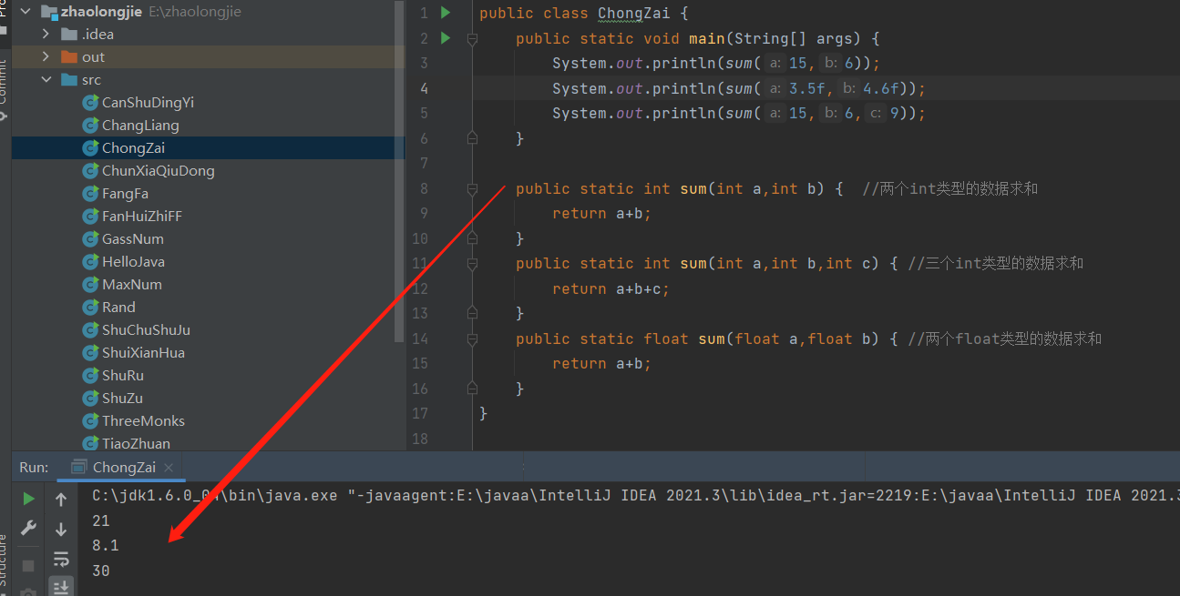The image size is (1180, 596).
Task: Jump down the stack trace with the down arrow
Action: 61,529
